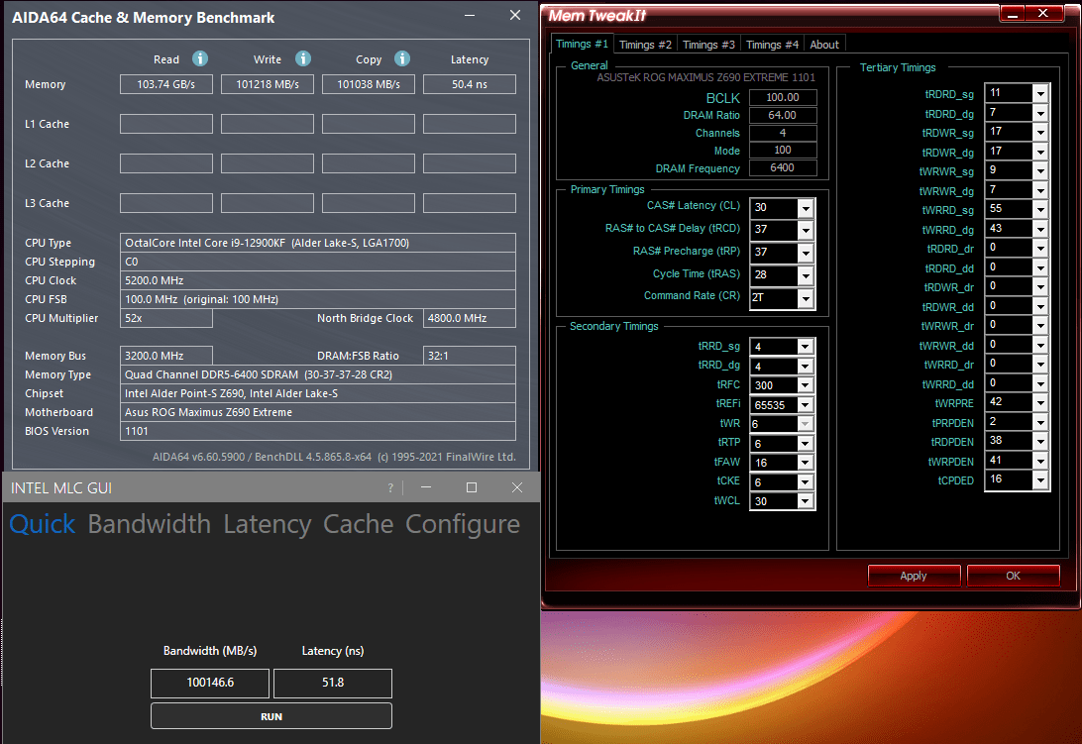Expand the tFAW dropdown
The image size is (1082, 744).
click(806, 463)
